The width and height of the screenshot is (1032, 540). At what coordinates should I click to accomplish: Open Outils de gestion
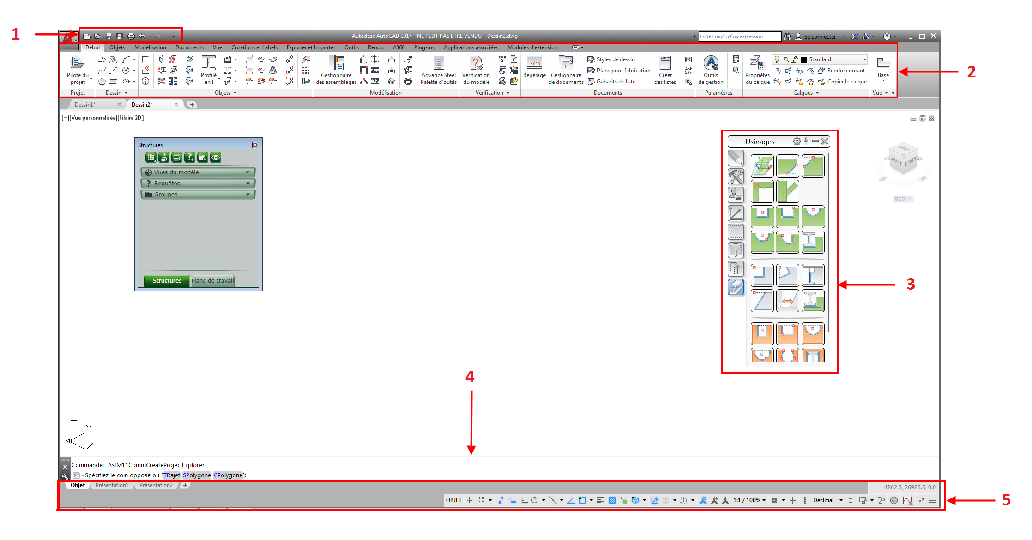click(x=711, y=63)
